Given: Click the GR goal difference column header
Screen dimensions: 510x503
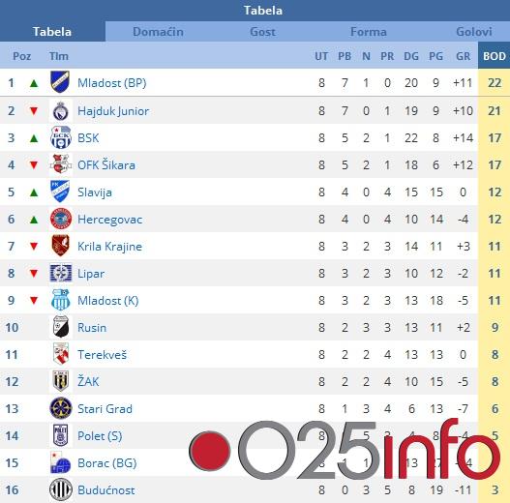Looking at the screenshot, I should click(463, 56).
